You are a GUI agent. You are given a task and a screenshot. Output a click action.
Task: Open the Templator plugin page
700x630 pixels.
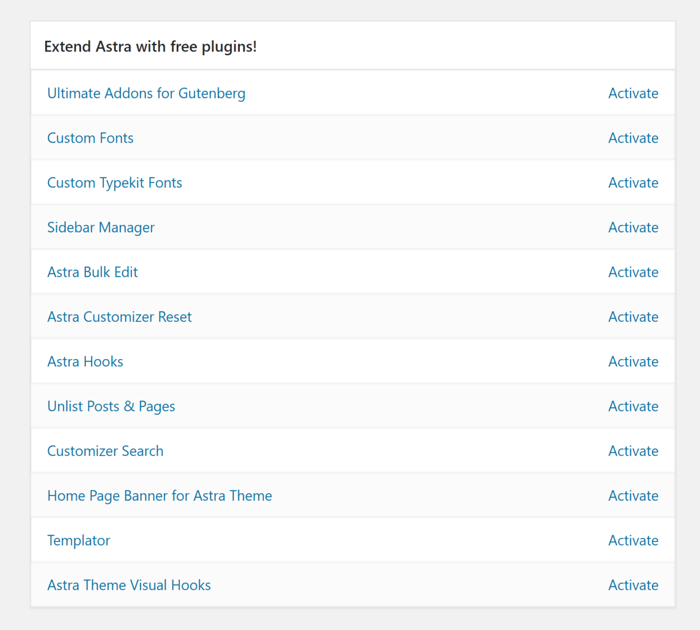coord(78,540)
